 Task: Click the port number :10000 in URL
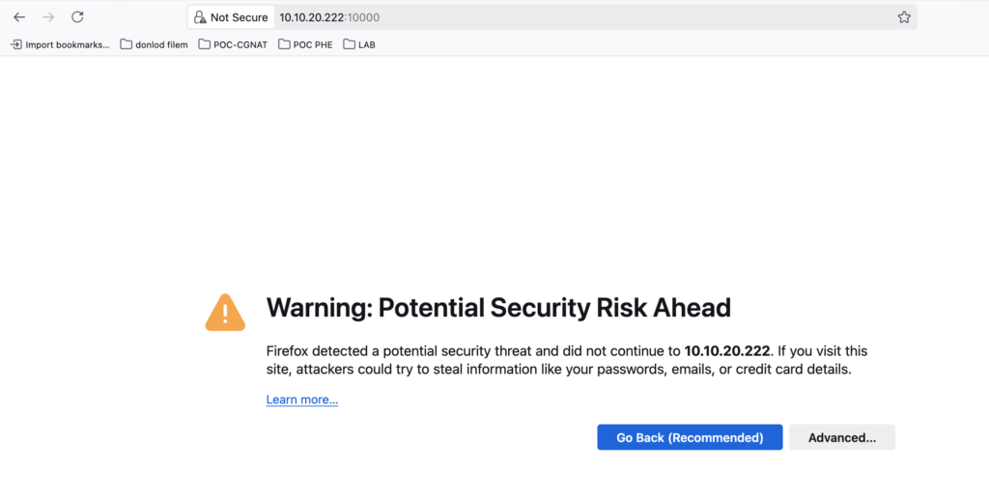tap(362, 17)
